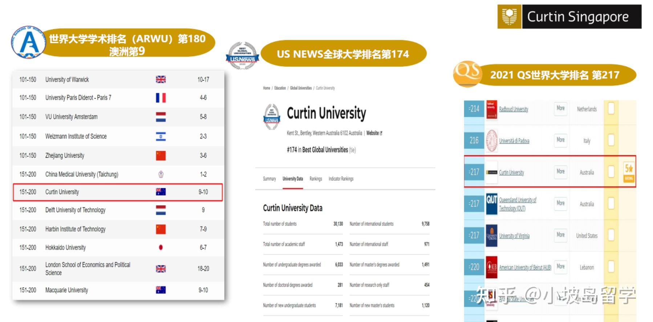Open the Website link for Curtin University
The image size is (653, 322).
374,133
